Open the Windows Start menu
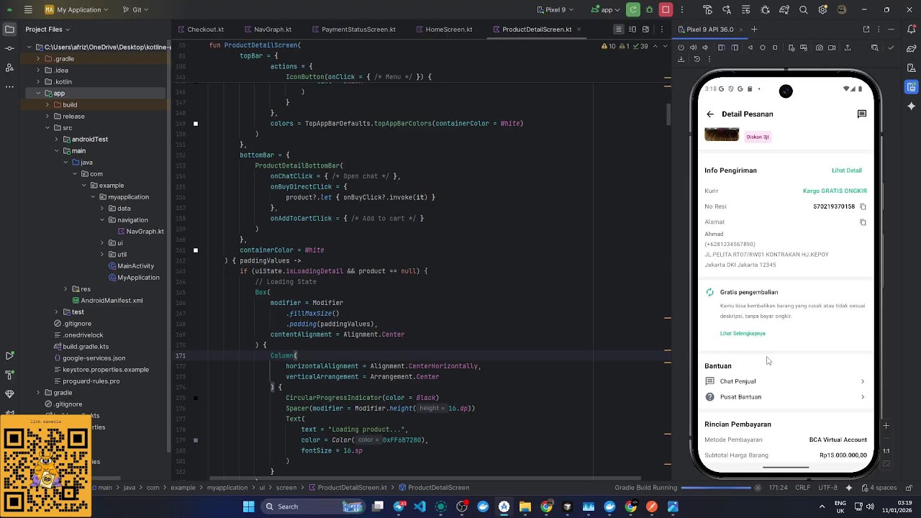The height and width of the screenshot is (518, 921). pyautogui.click(x=248, y=506)
